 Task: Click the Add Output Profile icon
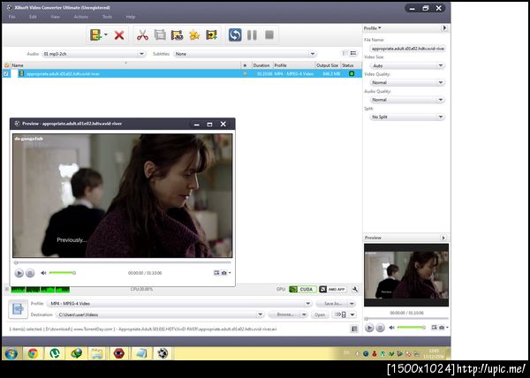click(x=212, y=34)
